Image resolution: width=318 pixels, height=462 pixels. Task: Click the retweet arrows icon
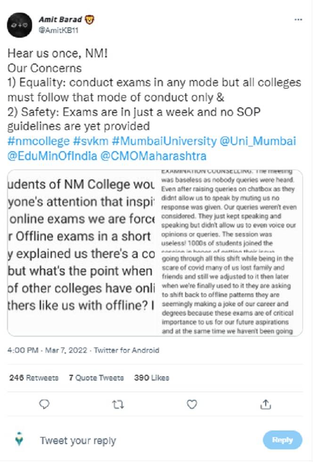tap(118, 404)
